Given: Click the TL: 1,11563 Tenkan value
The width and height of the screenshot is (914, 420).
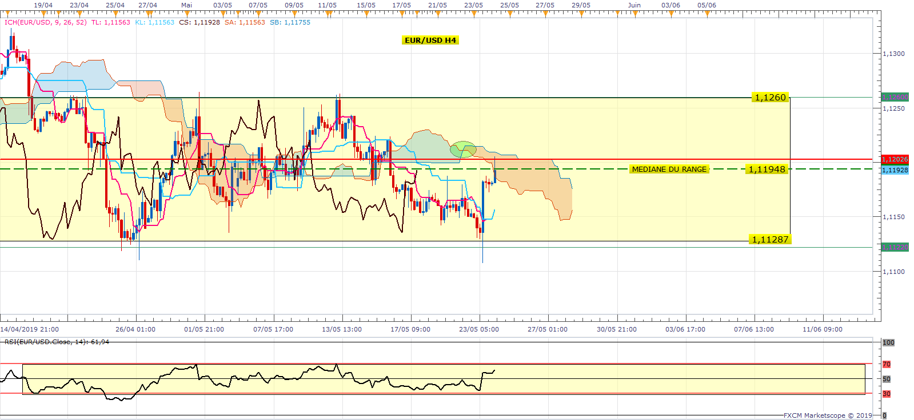Looking at the screenshot, I should [111, 22].
